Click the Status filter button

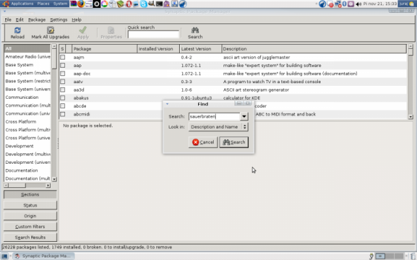click(x=30, y=205)
